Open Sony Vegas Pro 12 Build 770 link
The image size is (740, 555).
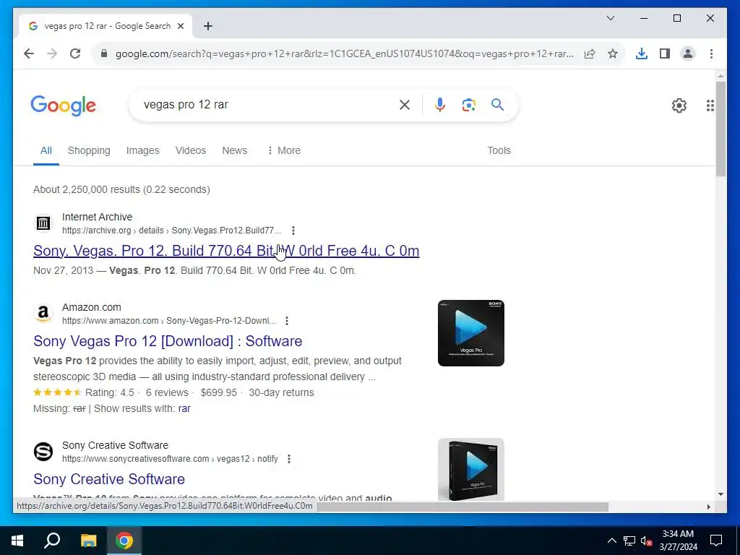[226, 251]
